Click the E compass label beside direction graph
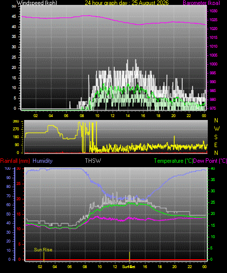 [216, 145]
